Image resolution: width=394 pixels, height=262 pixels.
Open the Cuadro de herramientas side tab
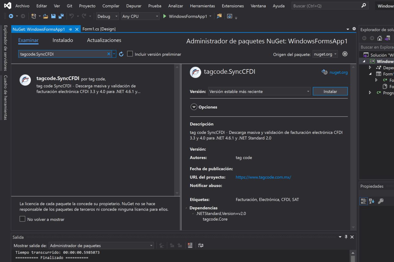tap(5, 97)
